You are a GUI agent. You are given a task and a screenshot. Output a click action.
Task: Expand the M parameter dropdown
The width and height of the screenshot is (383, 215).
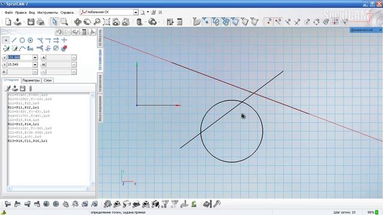tap(74, 64)
